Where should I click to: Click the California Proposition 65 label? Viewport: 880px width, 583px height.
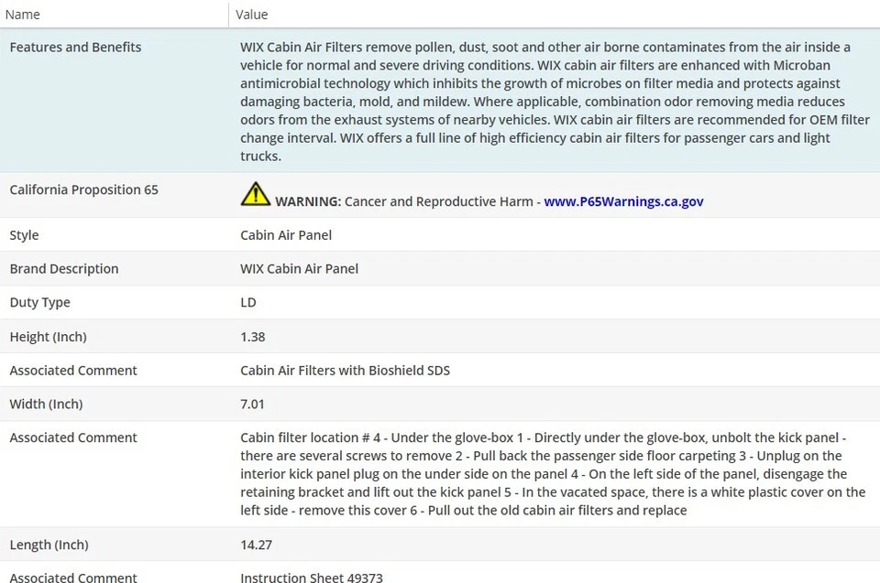pyautogui.click(x=83, y=190)
